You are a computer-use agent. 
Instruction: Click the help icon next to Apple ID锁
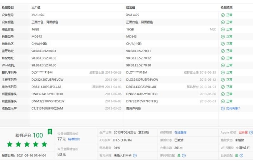(x=251, y=132)
